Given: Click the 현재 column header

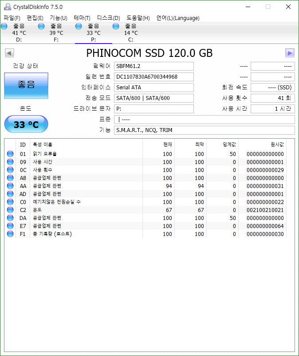Looking at the screenshot, I should (x=159, y=144).
